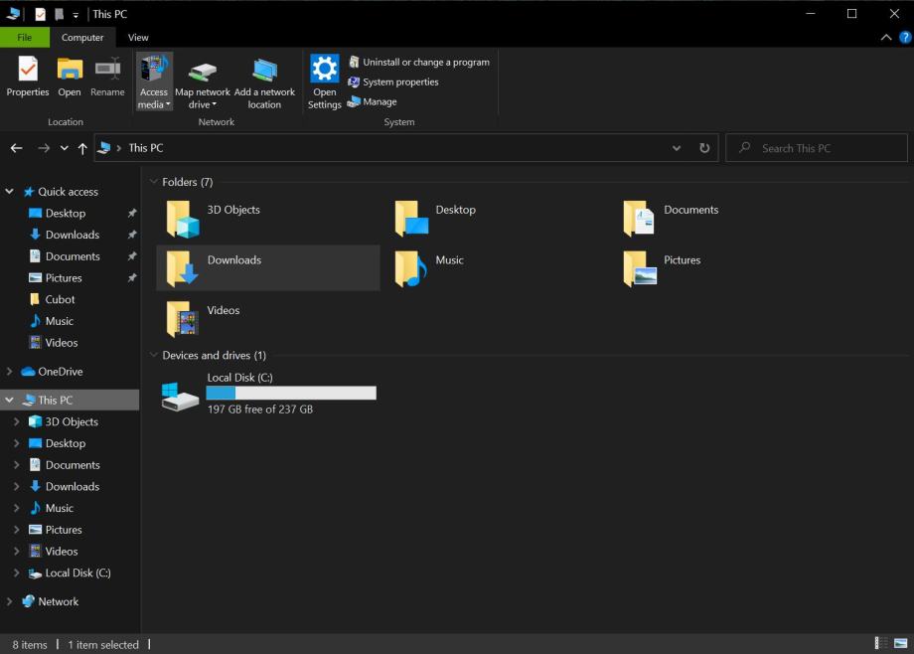Image resolution: width=914 pixels, height=654 pixels.
Task: Click the Manage icon in System group
Action: click(x=355, y=101)
